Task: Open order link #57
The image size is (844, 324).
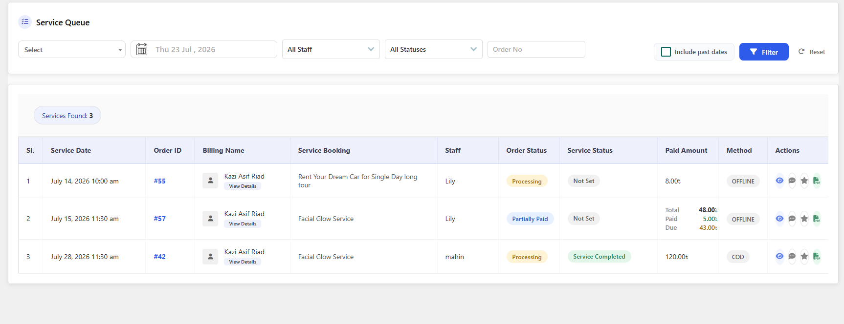Action: pos(159,219)
